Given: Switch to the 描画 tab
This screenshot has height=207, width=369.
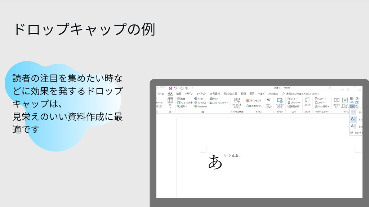Looking at the screenshot, I should (x=179, y=94).
